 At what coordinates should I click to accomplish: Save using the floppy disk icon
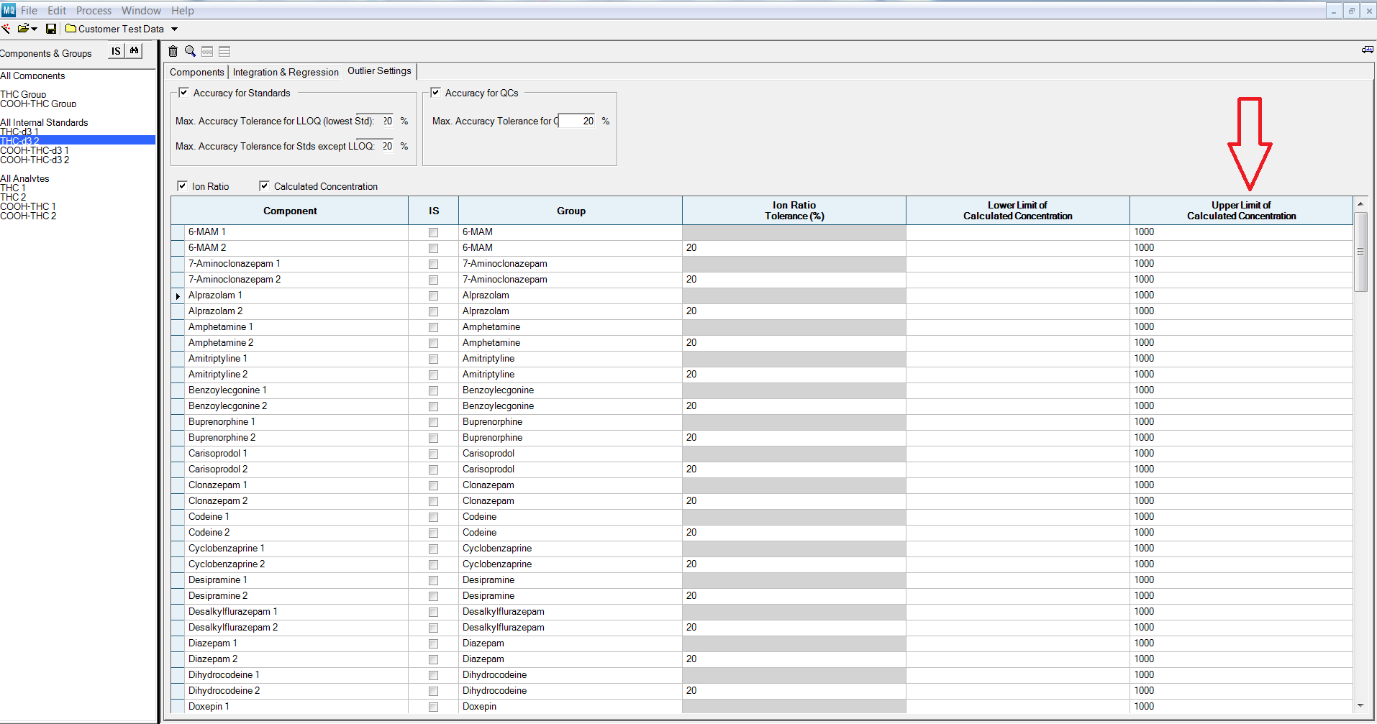click(x=51, y=29)
